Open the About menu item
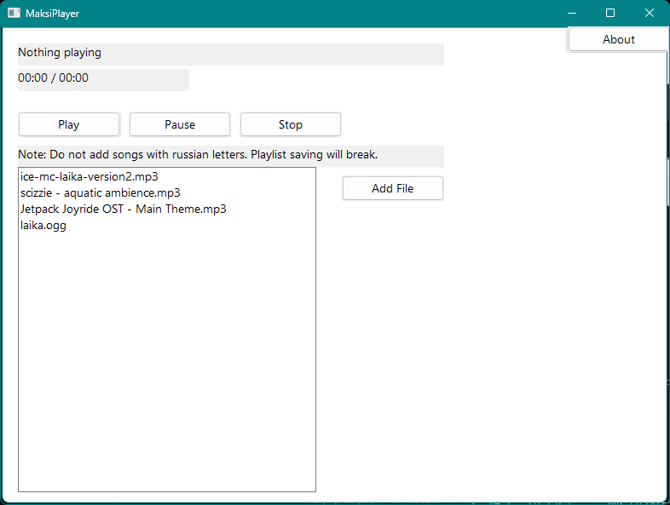670x505 pixels. (618, 39)
